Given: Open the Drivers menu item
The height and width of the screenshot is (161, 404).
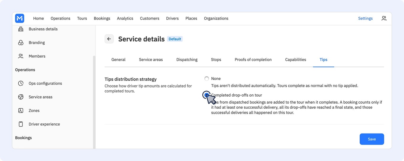Looking at the screenshot, I should 172,18.
